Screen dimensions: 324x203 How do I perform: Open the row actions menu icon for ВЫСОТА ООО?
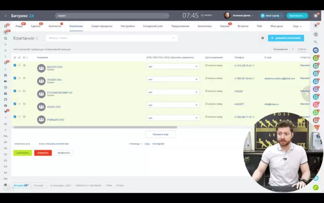(x=19, y=65)
